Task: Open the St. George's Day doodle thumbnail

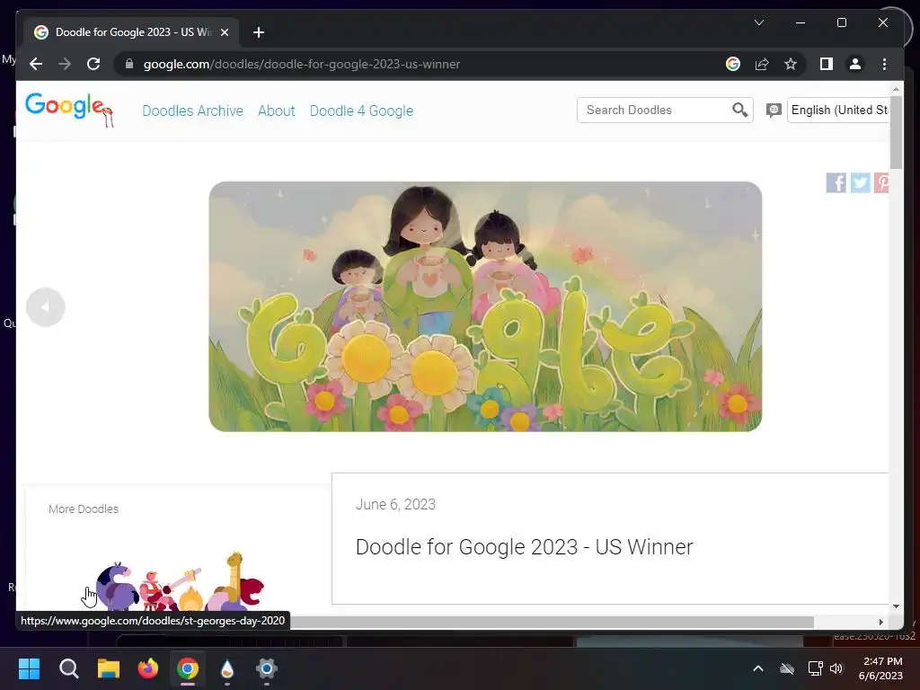Action: point(178,581)
